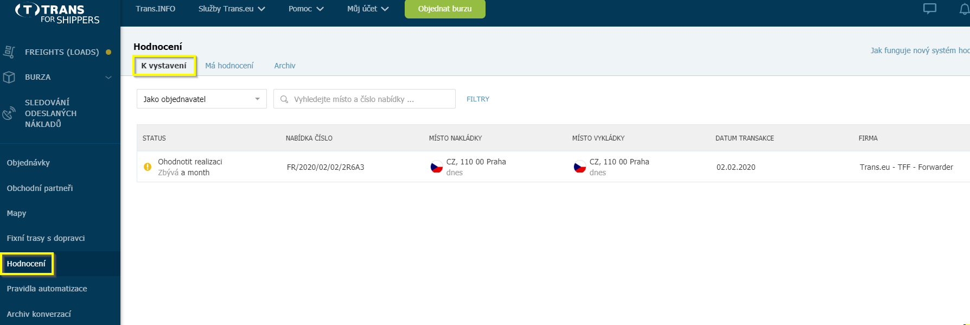970x325 pixels.
Task: Click the Trans for Shippers logo
Action: point(58,14)
